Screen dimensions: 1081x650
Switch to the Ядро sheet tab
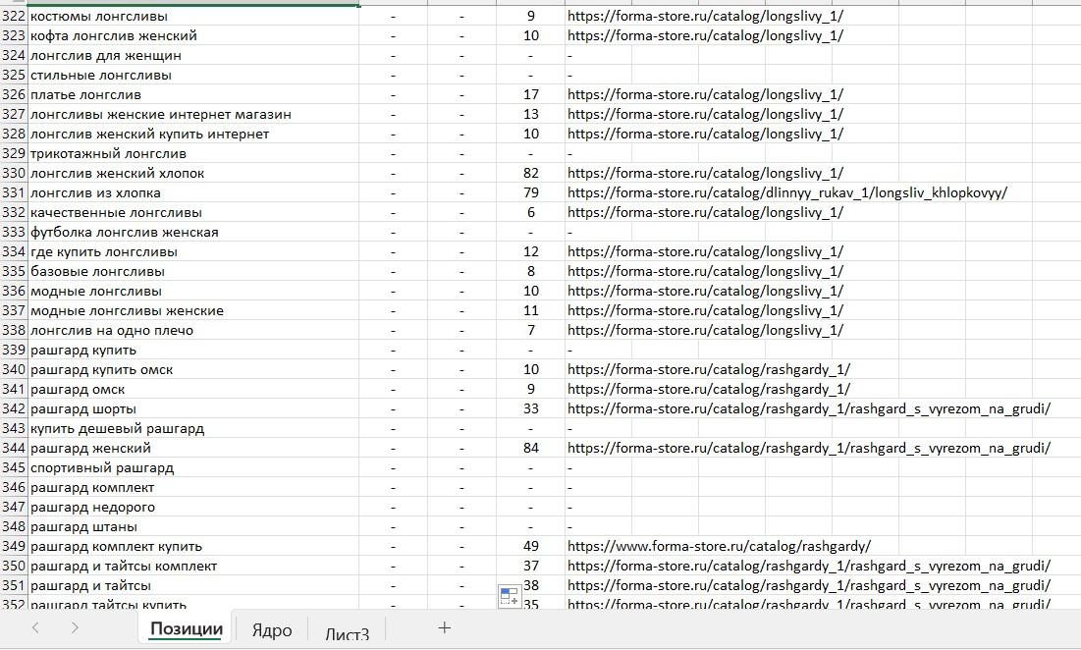(x=272, y=630)
